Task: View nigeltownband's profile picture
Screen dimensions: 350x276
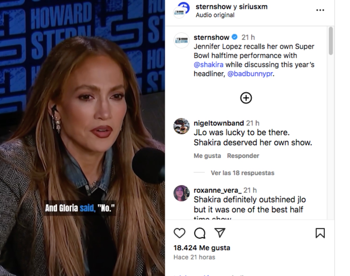Action: click(181, 126)
